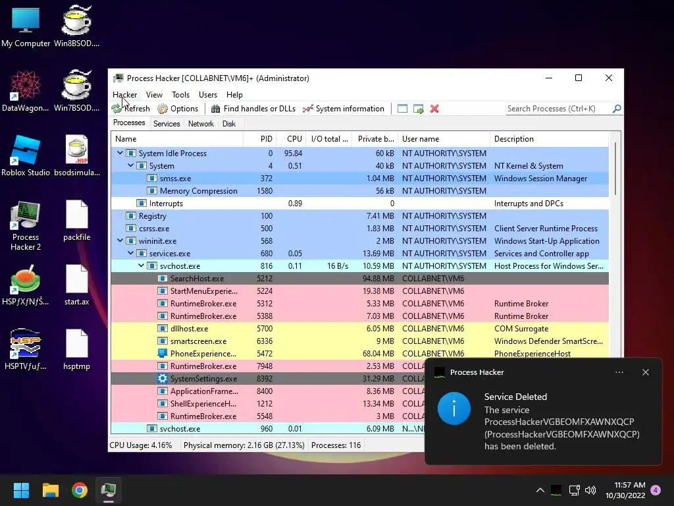
Task: Collapse the services.exe tree node
Action: point(130,253)
